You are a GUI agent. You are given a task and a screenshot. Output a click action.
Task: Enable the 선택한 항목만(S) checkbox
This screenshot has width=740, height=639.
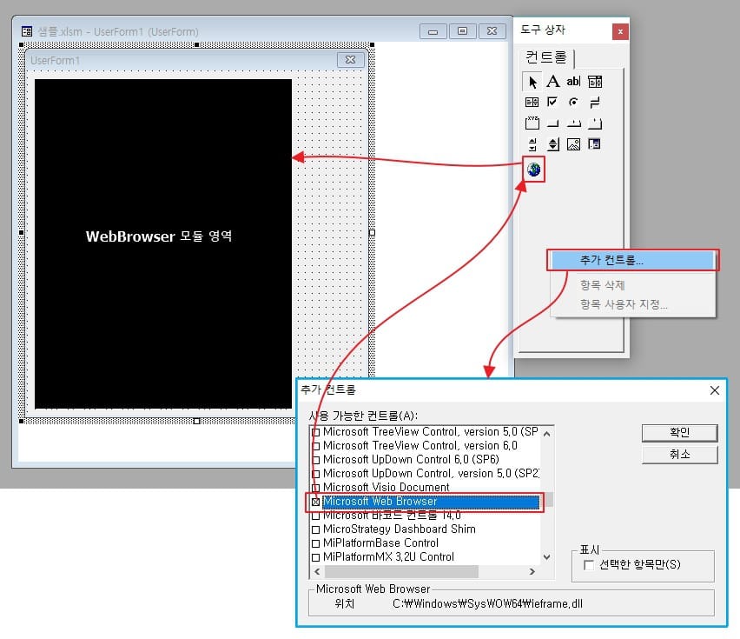[589, 565]
